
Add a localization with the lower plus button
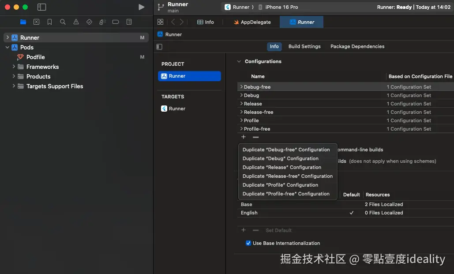[x=244, y=230]
